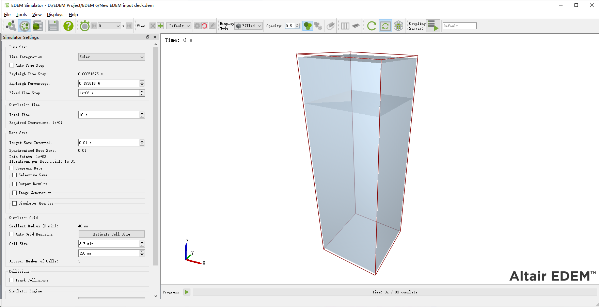599x307 pixels.
Task: Expand the Display Mode Filled dropdown
Action: click(x=249, y=26)
